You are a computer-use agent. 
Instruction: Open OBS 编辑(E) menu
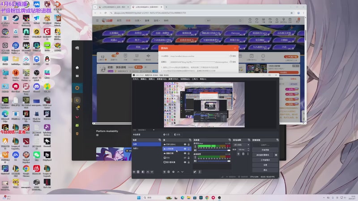[143, 79]
